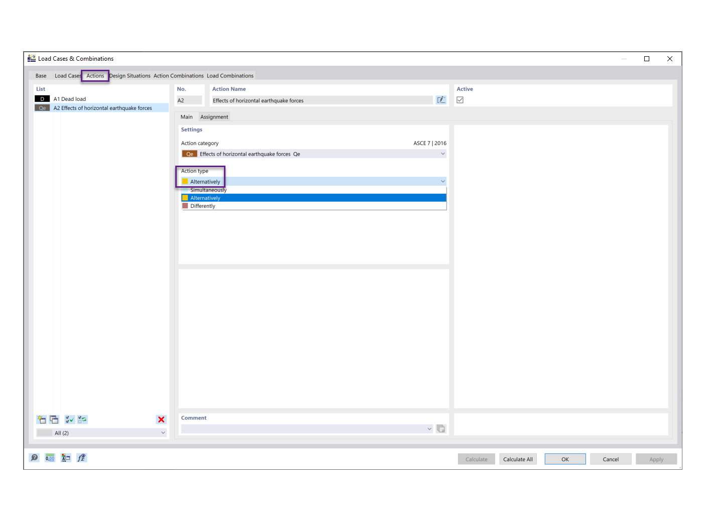Click the Action Name input field
Screen dimensions: 703x527
322,100
